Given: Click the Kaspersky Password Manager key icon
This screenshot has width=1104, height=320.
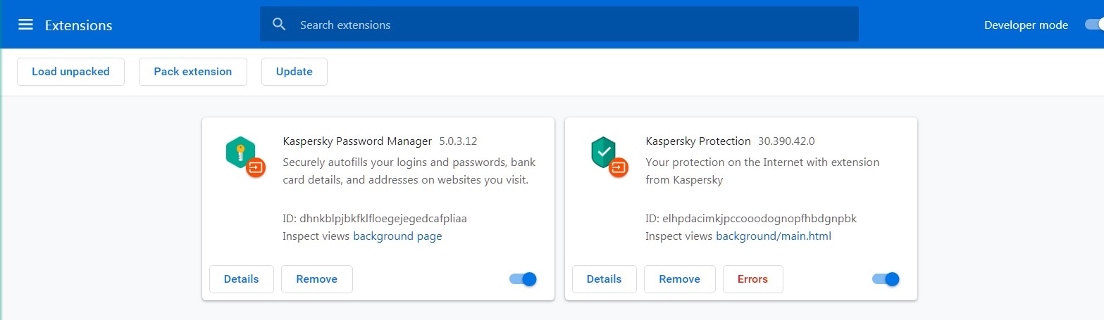Looking at the screenshot, I should [240, 152].
